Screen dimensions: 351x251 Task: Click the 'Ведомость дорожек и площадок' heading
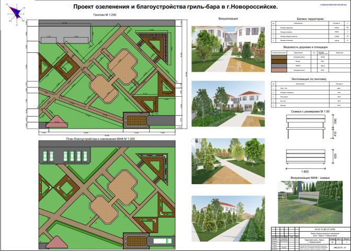pos(305,47)
